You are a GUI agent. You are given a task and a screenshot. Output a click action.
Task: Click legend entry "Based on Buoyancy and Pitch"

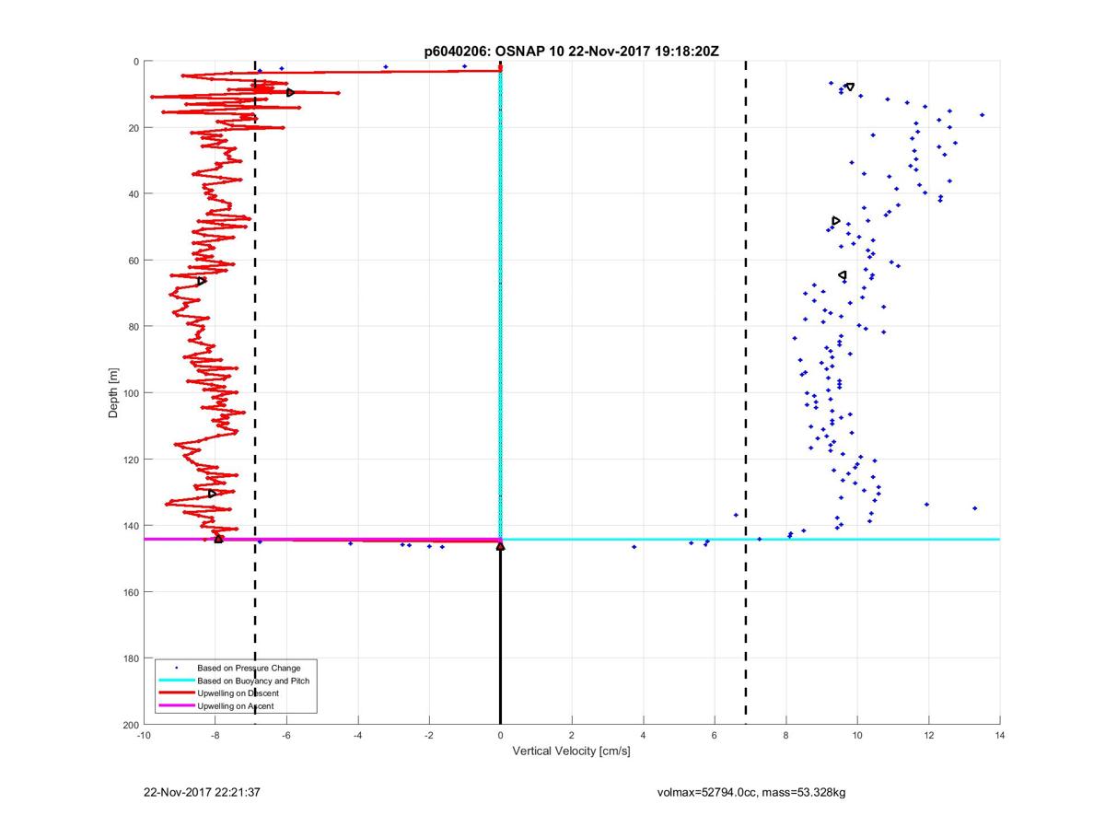(x=253, y=680)
